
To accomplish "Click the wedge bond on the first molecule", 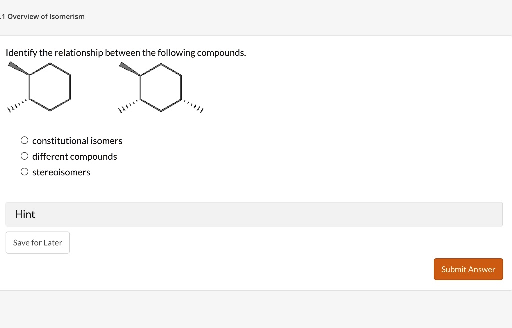I will 18,67.
